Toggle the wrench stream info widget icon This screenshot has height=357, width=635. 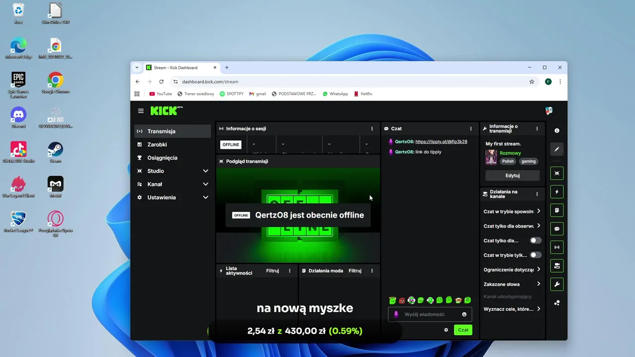pos(557,285)
